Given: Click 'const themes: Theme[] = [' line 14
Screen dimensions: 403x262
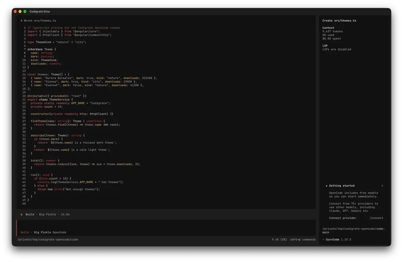Looking at the screenshot, I should (48, 74).
